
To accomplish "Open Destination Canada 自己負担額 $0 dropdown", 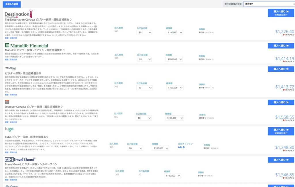I will click(x=144, y=33).
